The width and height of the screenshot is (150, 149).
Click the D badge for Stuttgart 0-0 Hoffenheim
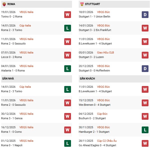click(x=145, y=68)
